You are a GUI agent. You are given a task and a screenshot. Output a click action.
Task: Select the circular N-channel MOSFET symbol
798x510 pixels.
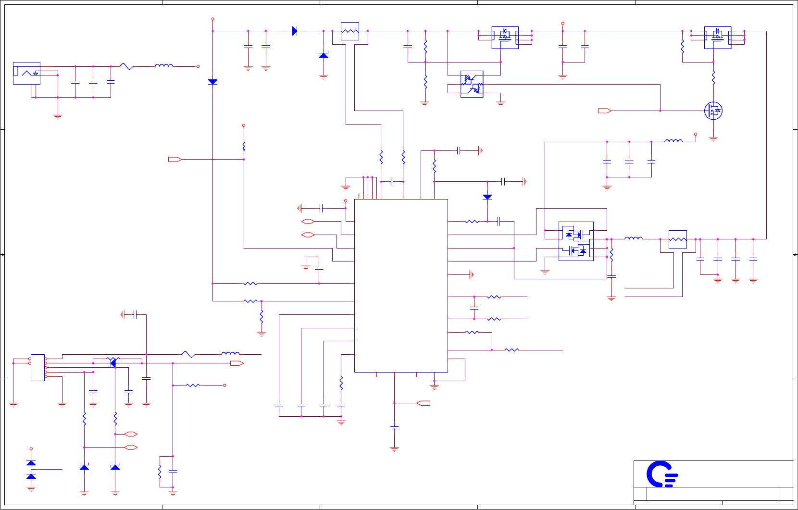(713, 111)
